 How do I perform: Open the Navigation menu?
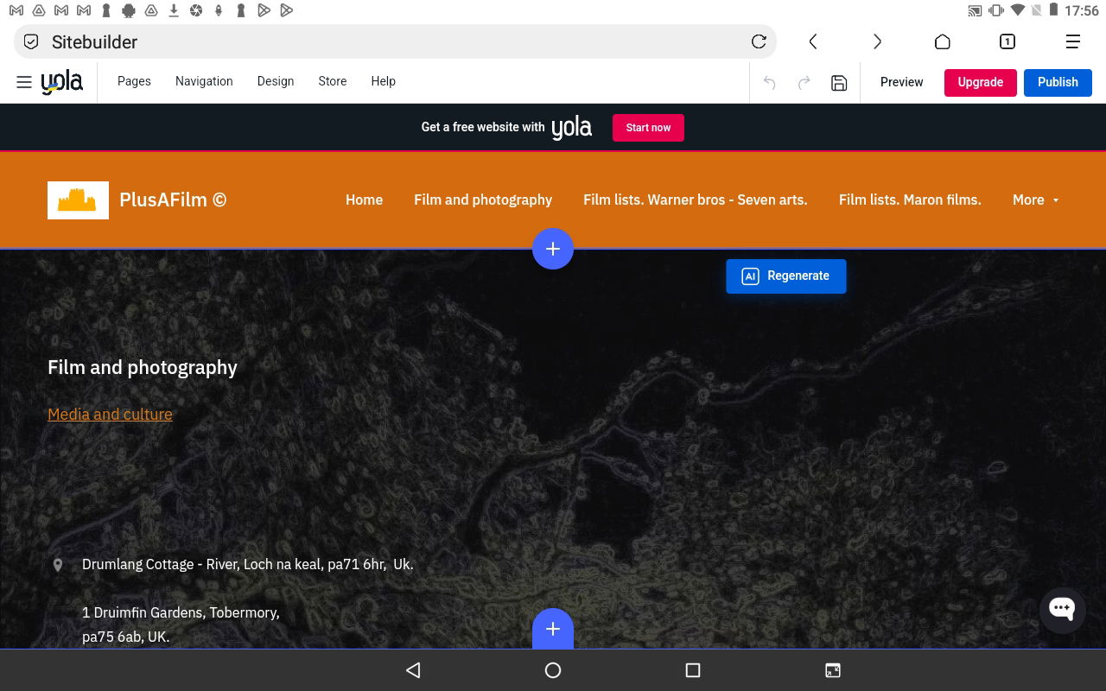[x=204, y=81]
